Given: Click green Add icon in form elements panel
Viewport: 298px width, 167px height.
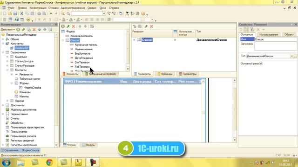Looking at the screenshot, I should pos(63,26).
